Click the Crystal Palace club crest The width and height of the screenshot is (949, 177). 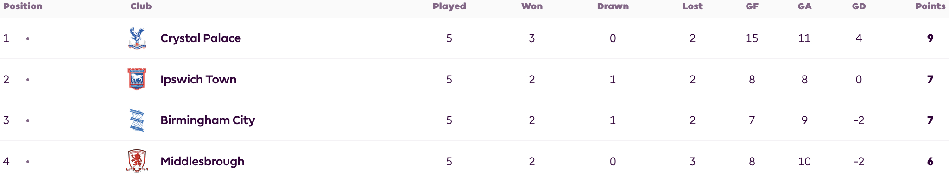pyautogui.click(x=137, y=38)
